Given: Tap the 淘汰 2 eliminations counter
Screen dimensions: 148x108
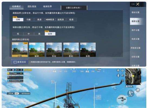Looking at the screenshot, I should [x=19, y=70].
